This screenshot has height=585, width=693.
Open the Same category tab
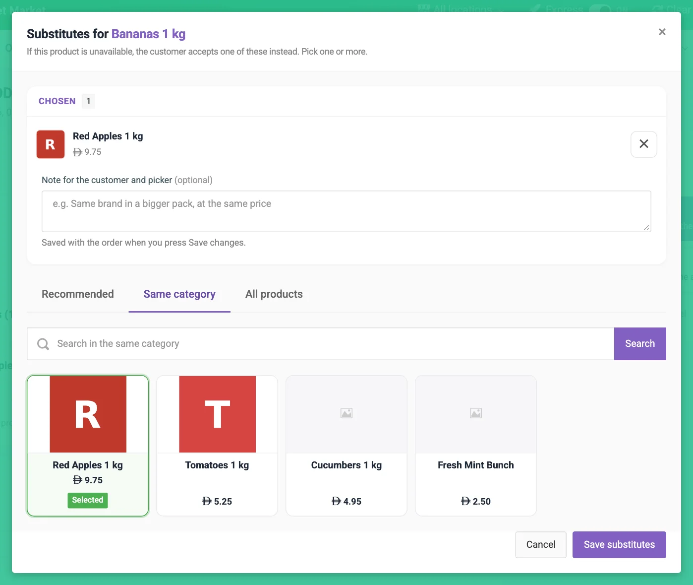(179, 294)
